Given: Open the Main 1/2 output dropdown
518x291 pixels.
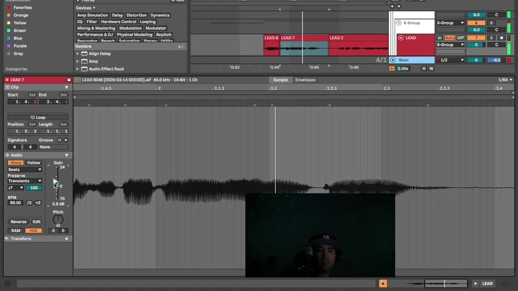Looking at the screenshot, I should pyautogui.click(x=450, y=60).
